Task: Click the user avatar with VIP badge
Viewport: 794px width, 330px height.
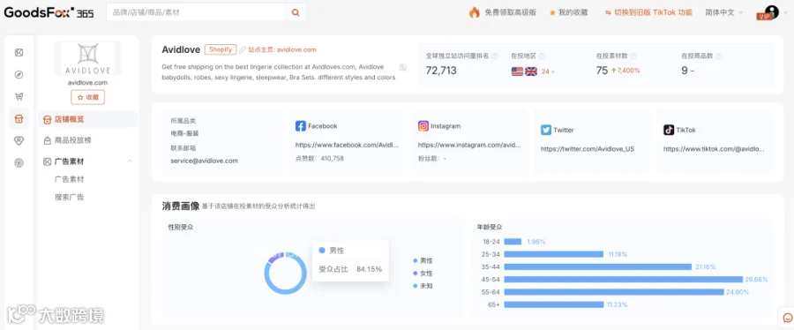Action: (x=769, y=12)
